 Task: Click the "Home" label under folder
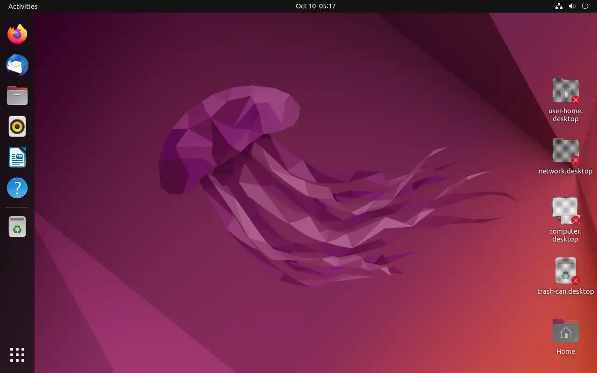566,352
